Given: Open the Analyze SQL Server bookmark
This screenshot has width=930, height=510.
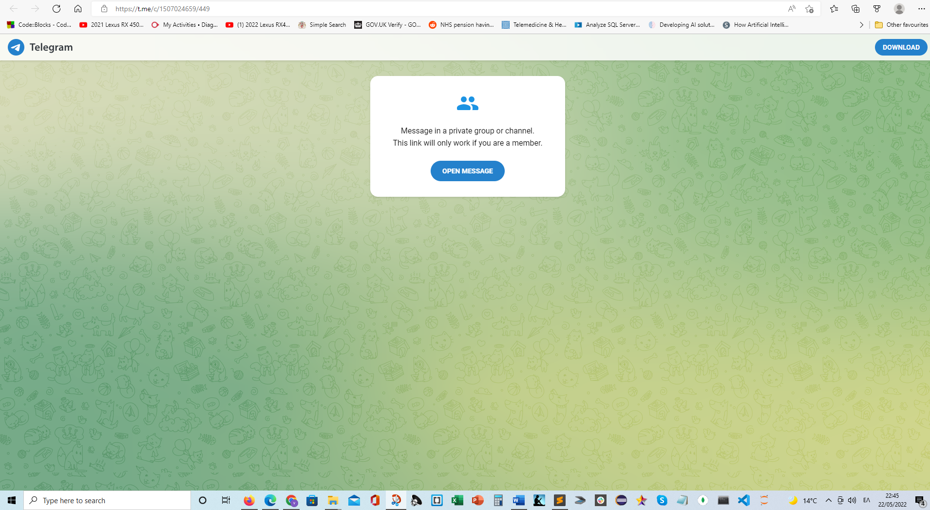Looking at the screenshot, I should pos(607,25).
